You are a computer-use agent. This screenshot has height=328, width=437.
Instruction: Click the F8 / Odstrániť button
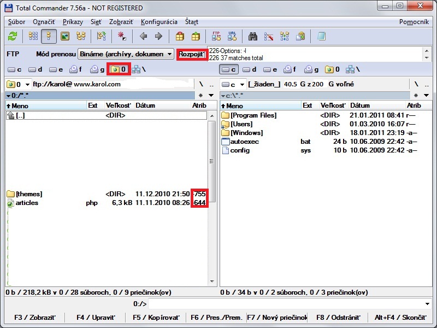[x=338, y=318]
